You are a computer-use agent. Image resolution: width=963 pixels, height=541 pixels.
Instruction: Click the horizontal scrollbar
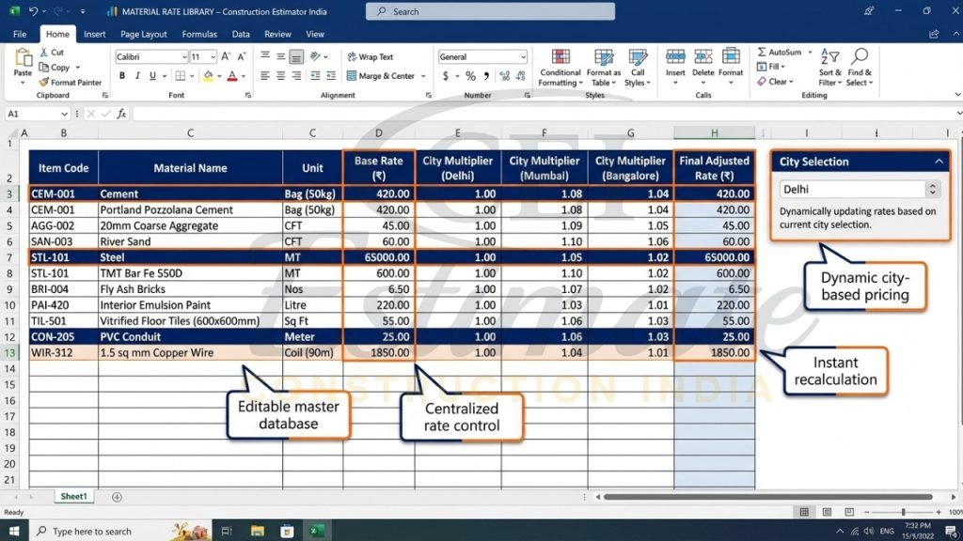[x=767, y=497]
